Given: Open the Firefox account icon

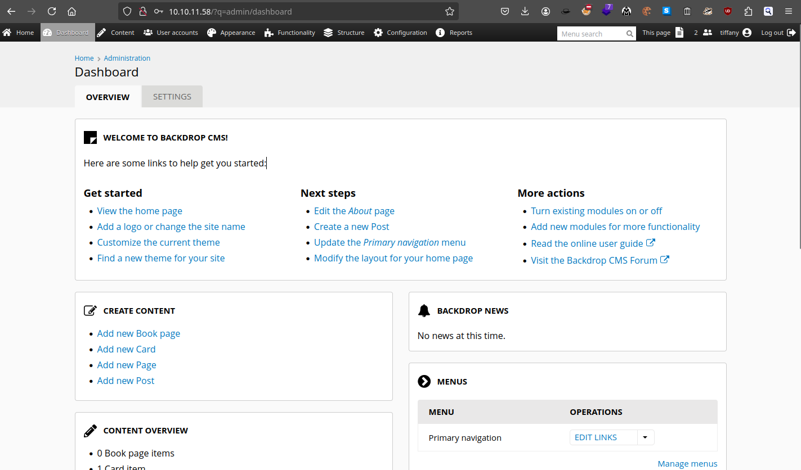Looking at the screenshot, I should tap(545, 11).
